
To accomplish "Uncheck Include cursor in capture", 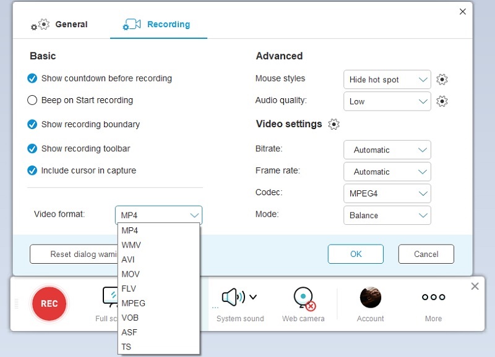I will point(32,170).
